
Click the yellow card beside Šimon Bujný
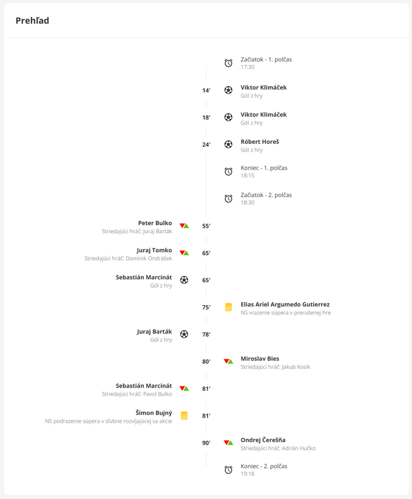(184, 416)
